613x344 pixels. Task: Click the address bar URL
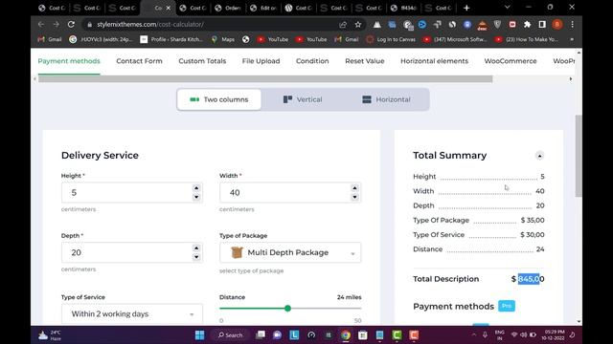(x=150, y=25)
